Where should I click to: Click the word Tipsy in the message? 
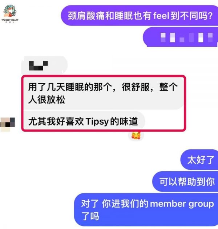[x=97, y=121]
